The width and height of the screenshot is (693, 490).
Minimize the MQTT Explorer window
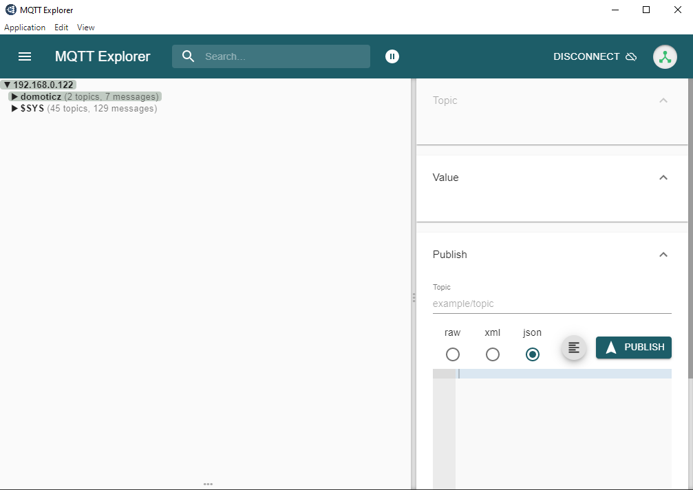615,10
